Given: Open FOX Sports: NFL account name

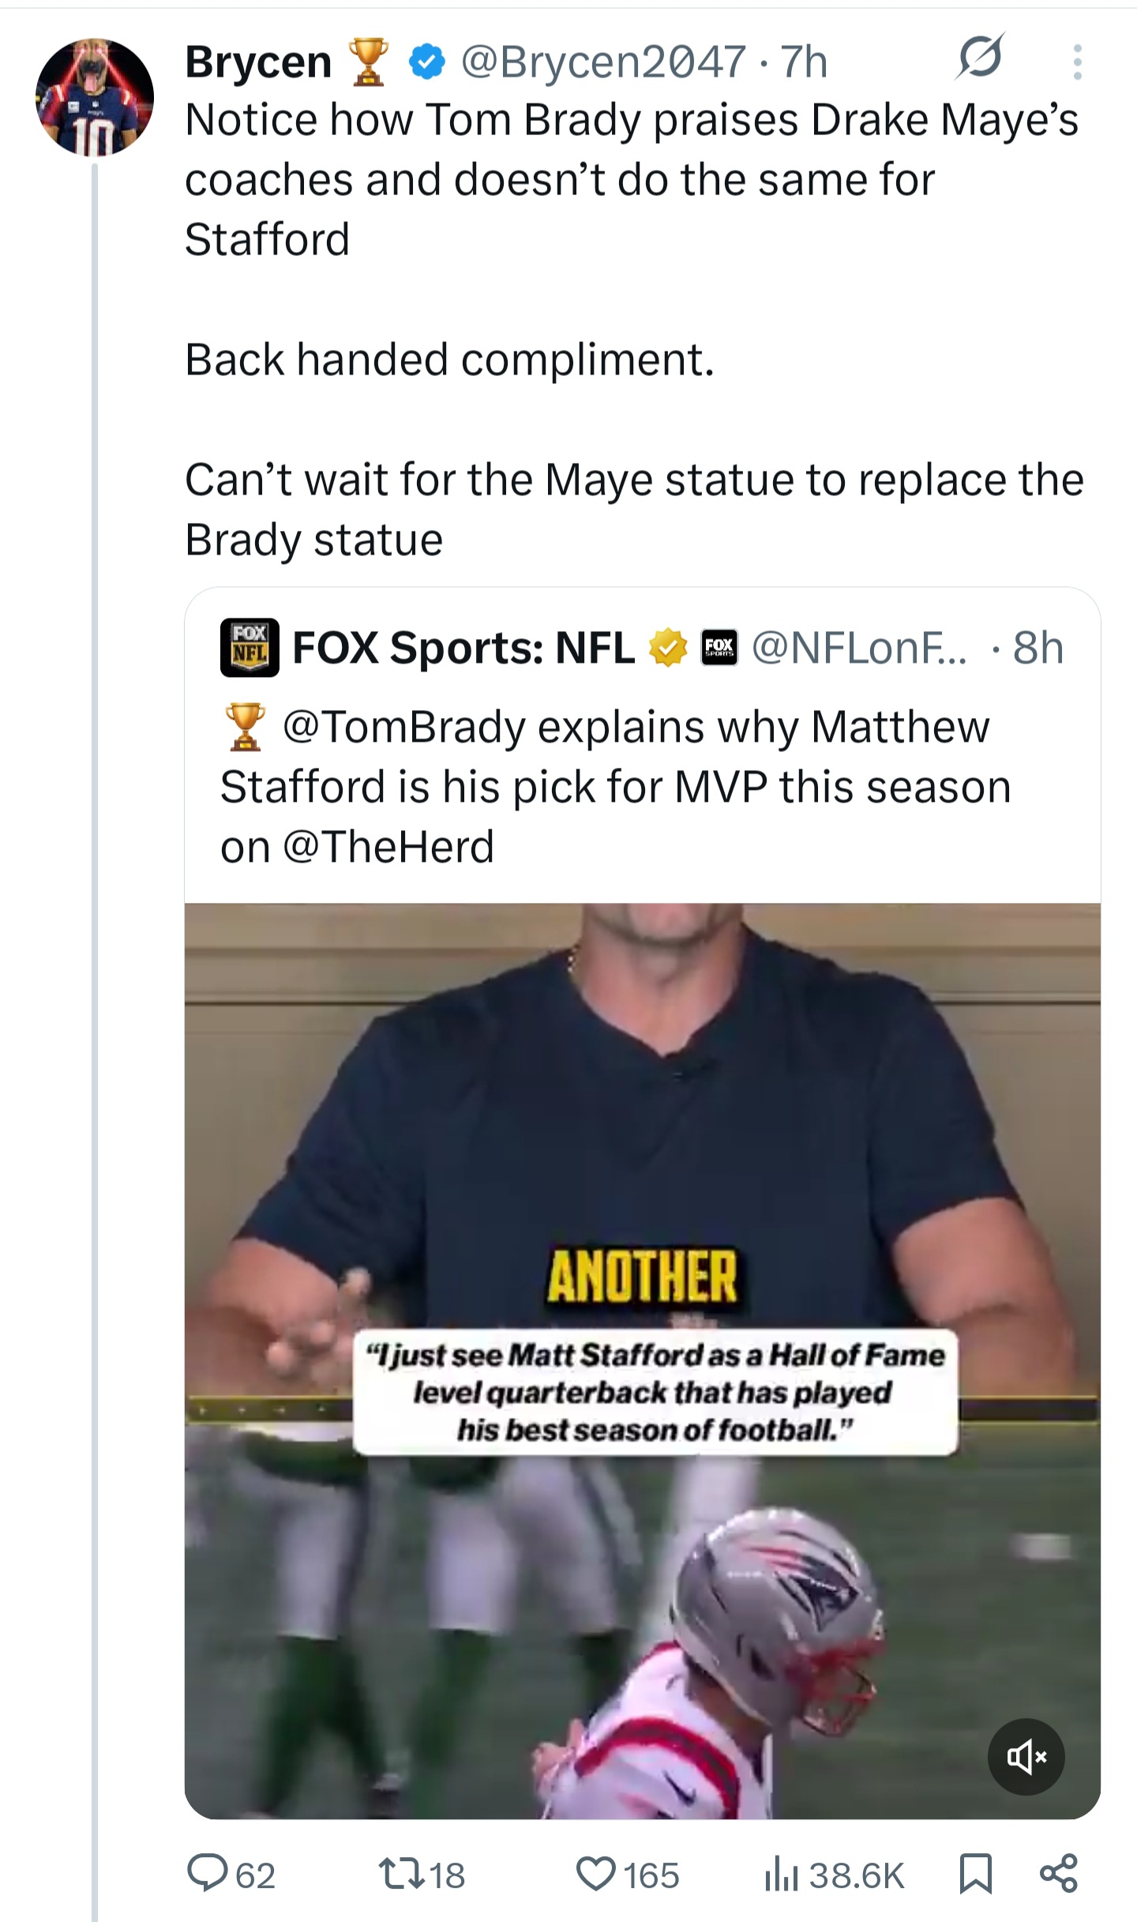Looking at the screenshot, I should 463,648.
